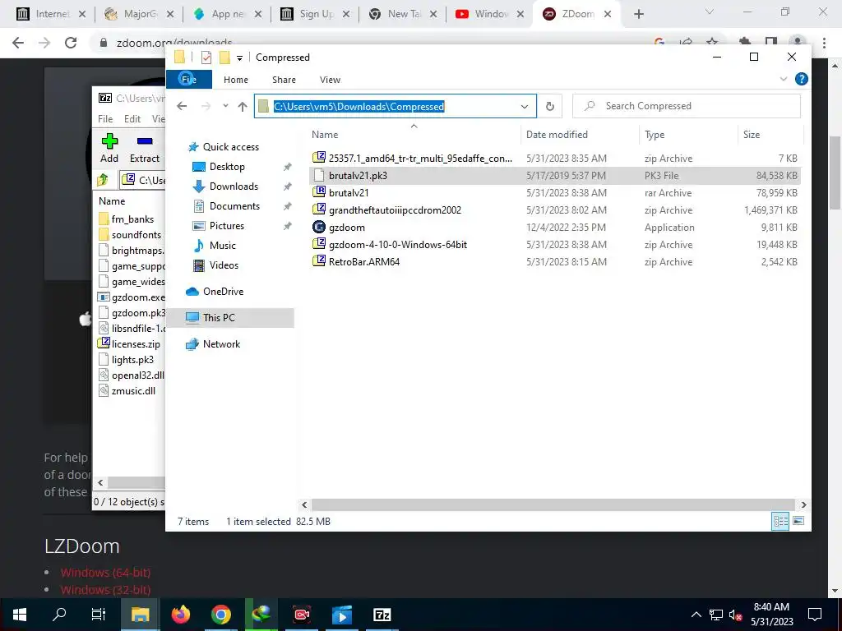
Task: Select zmusic.dll in 7-Zip window
Action: (127, 391)
